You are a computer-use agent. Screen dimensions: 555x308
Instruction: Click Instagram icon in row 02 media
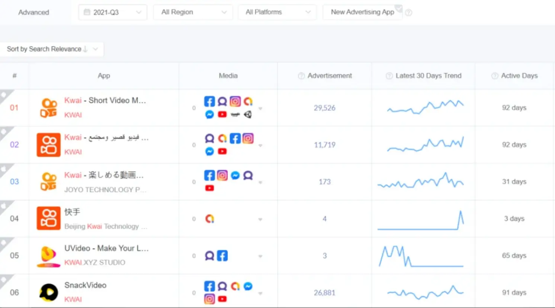248,138
